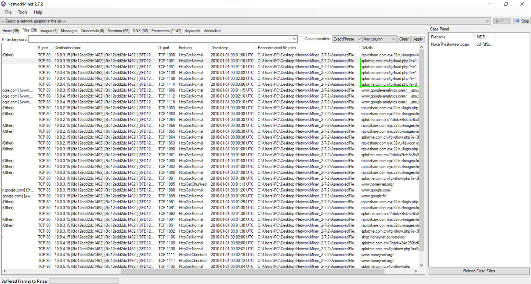This screenshot has height=284, width=531.
Task: Open the Help menu
Action: pyautogui.click(x=38, y=12)
